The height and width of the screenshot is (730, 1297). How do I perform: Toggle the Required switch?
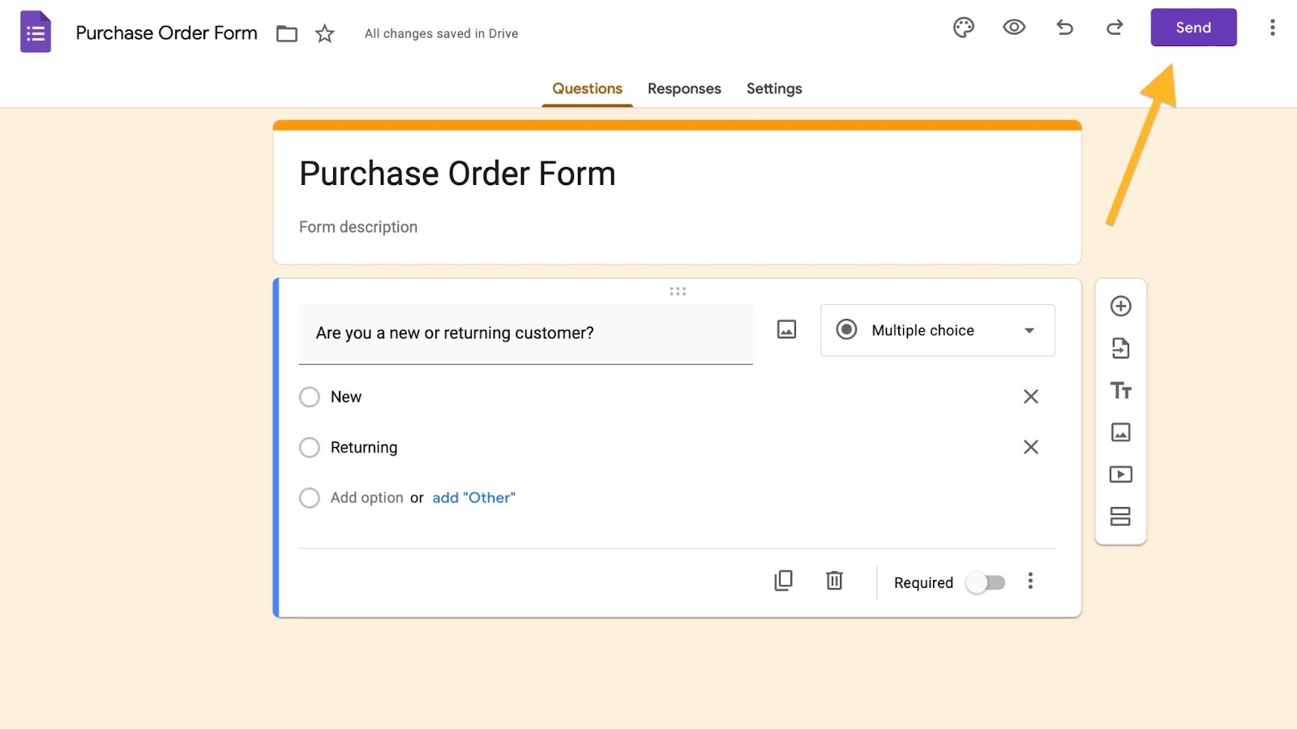click(x=986, y=582)
